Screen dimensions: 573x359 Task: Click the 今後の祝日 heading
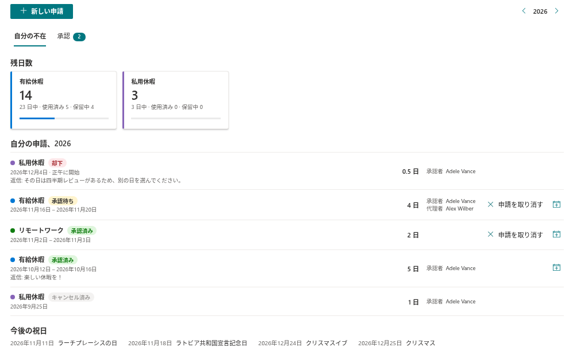(x=29, y=330)
